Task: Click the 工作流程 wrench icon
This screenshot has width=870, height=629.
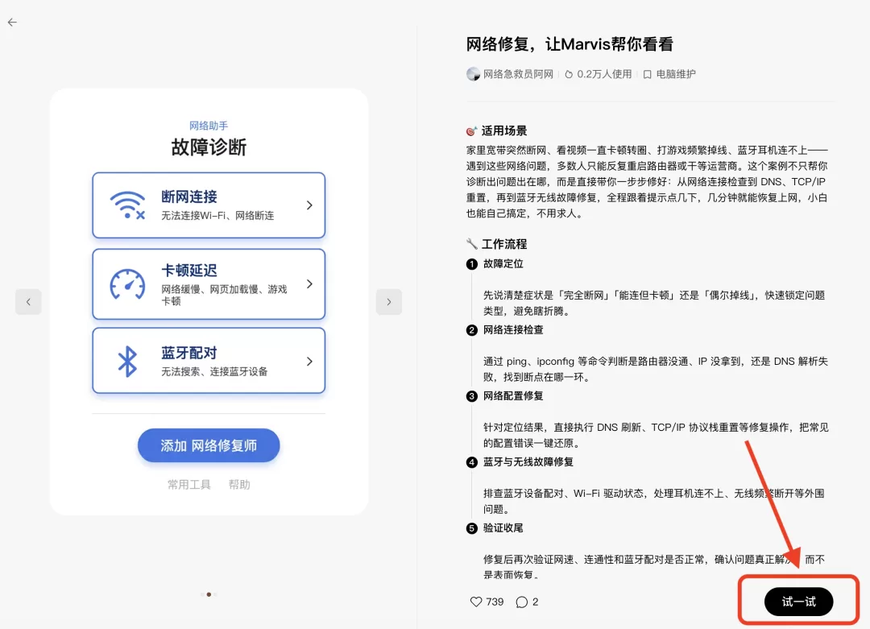Action: (471, 244)
